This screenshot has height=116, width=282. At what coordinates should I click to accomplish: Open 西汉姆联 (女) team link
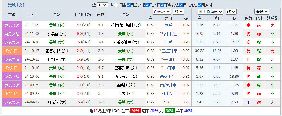(x=126, y=77)
